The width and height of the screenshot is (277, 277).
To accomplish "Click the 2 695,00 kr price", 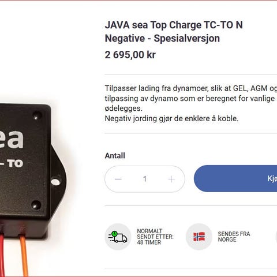I will (x=130, y=55).
